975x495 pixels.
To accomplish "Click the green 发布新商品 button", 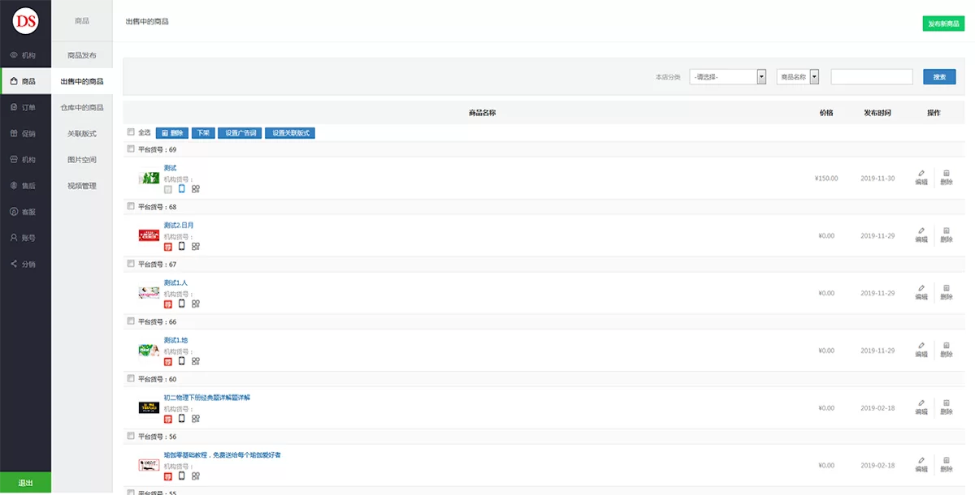I will click(943, 24).
